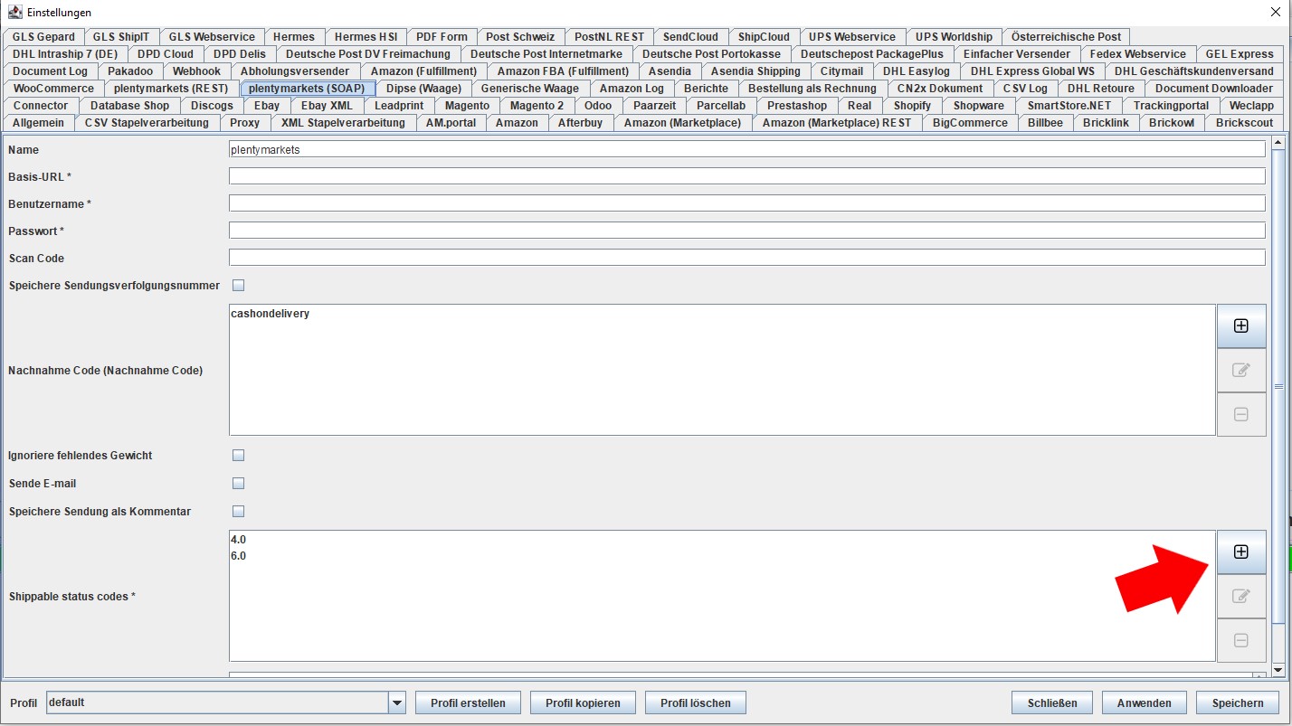This screenshot has width=1292, height=726.
Task: Open the Profil dropdown arrow
Action: click(x=396, y=702)
